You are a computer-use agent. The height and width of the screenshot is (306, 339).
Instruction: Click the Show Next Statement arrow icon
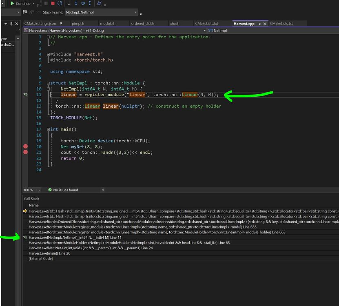pos(69,4)
